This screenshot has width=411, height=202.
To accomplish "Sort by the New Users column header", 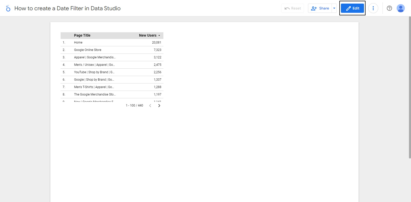I will click(x=148, y=35).
